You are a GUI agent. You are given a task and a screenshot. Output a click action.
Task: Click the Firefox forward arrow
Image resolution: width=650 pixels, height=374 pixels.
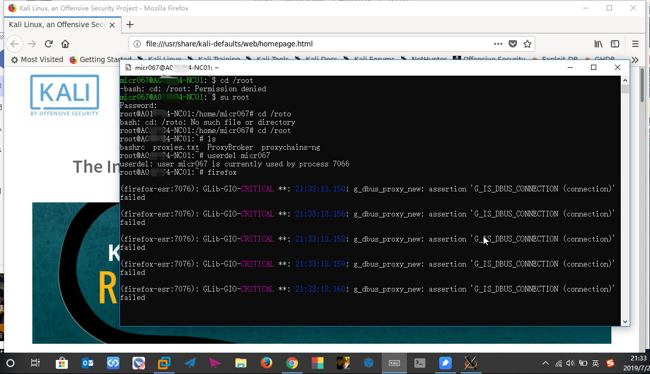[x=32, y=44]
